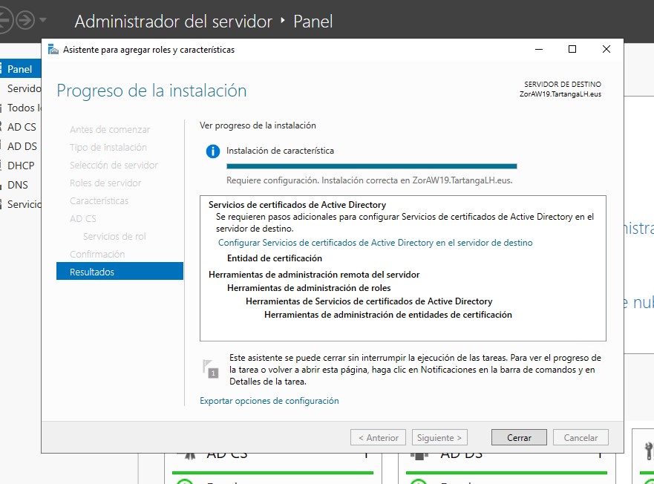Open Configurar Servicios de certificados link

click(x=376, y=243)
